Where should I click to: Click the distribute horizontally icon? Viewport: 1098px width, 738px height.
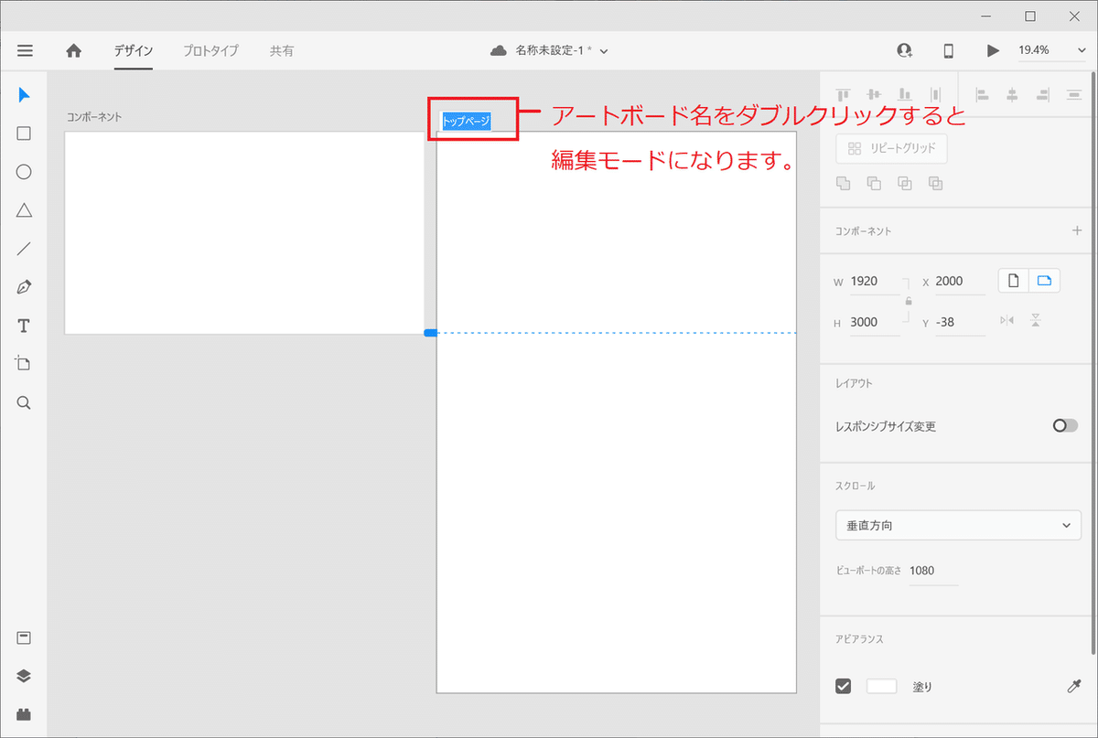(x=1074, y=94)
